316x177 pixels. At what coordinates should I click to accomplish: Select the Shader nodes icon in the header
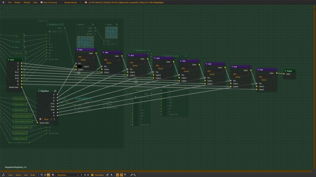coord(48,175)
